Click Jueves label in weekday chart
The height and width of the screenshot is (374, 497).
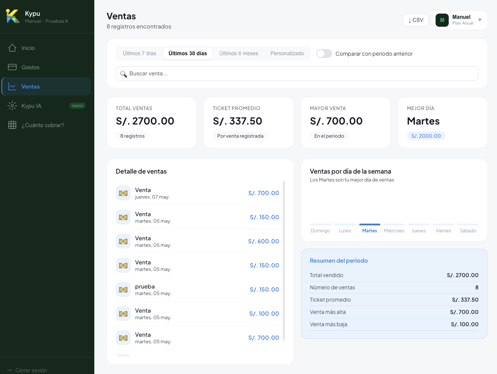(x=419, y=231)
